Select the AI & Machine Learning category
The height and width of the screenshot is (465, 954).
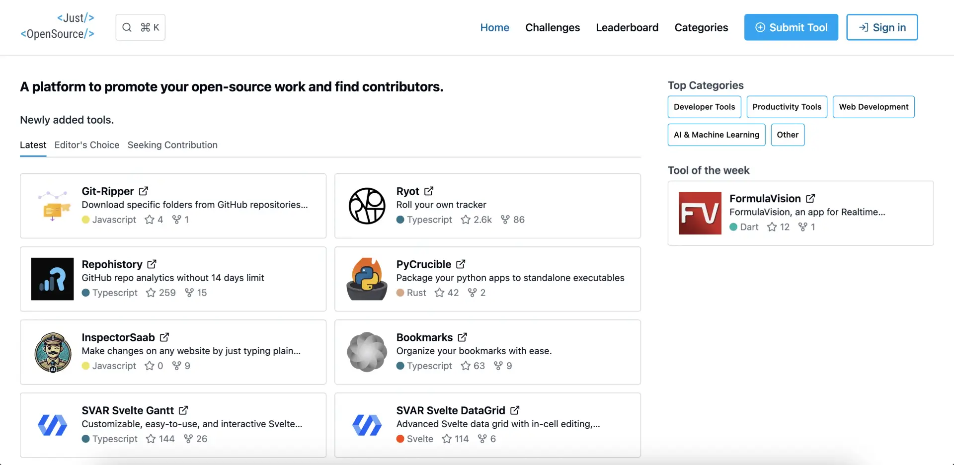click(716, 135)
